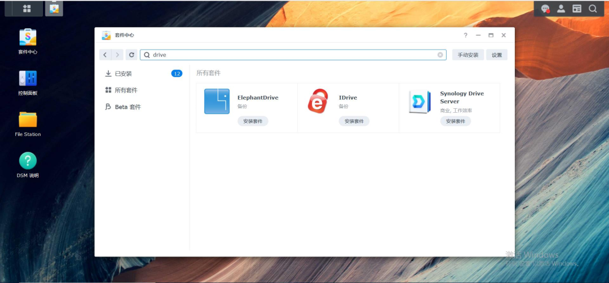Clear the drive search text
The width and height of the screenshot is (609, 283).
coord(440,55)
